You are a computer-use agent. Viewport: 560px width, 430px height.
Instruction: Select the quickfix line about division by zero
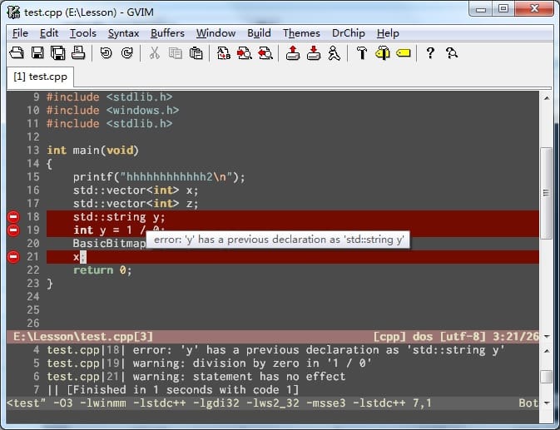point(208,363)
